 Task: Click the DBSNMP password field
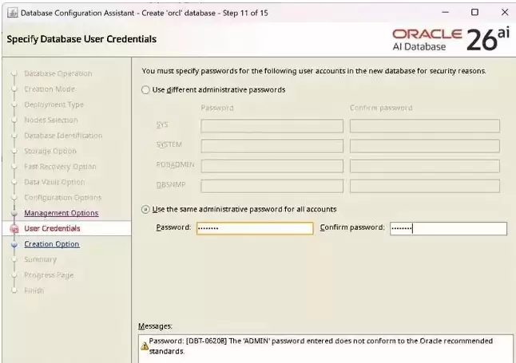(x=272, y=186)
